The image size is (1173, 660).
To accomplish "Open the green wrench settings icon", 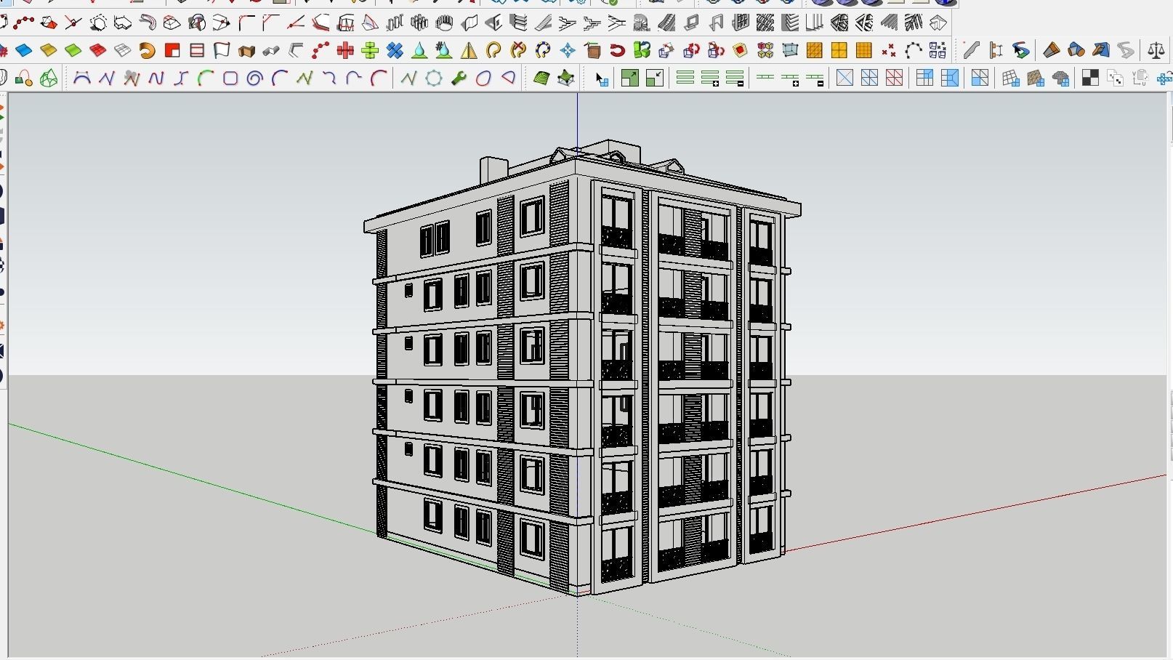I will pos(459,79).
